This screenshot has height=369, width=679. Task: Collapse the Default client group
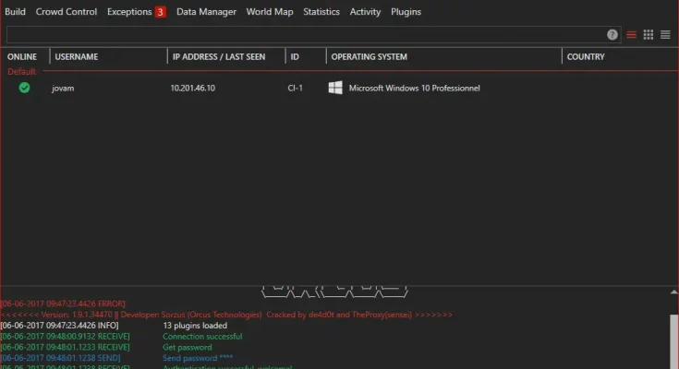(x=21, y=71)
